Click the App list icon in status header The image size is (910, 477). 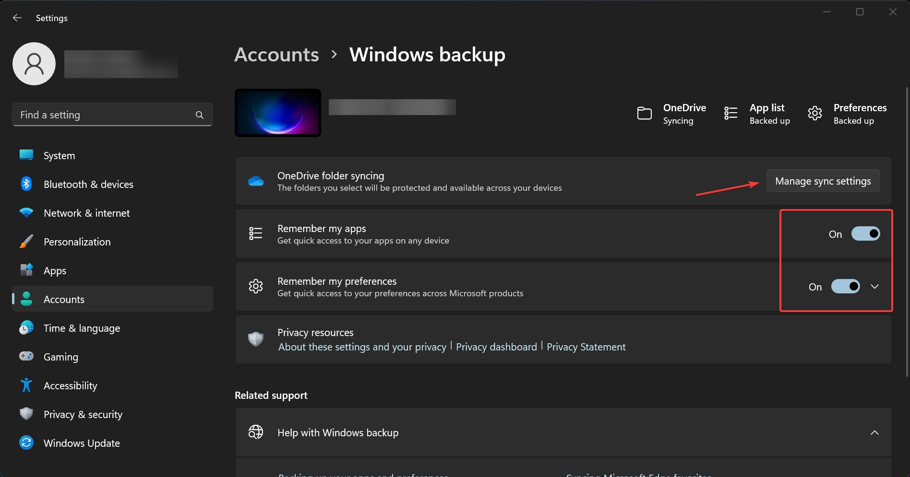tap(730, 114)
